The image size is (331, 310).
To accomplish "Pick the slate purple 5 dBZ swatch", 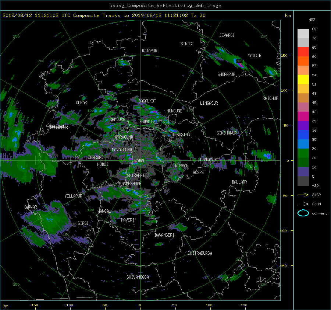I will (x=303, y=172).
